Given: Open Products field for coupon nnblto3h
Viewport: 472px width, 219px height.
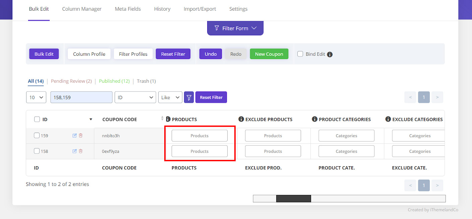Looking at the screenshot, I should click(199, 136).
